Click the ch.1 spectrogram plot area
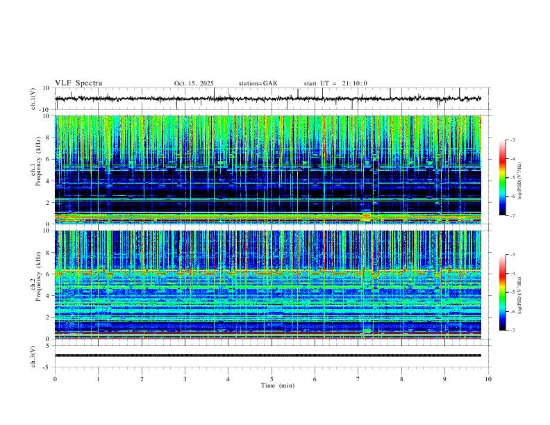The height and width of the screenshot is (425, 550). 268,169
